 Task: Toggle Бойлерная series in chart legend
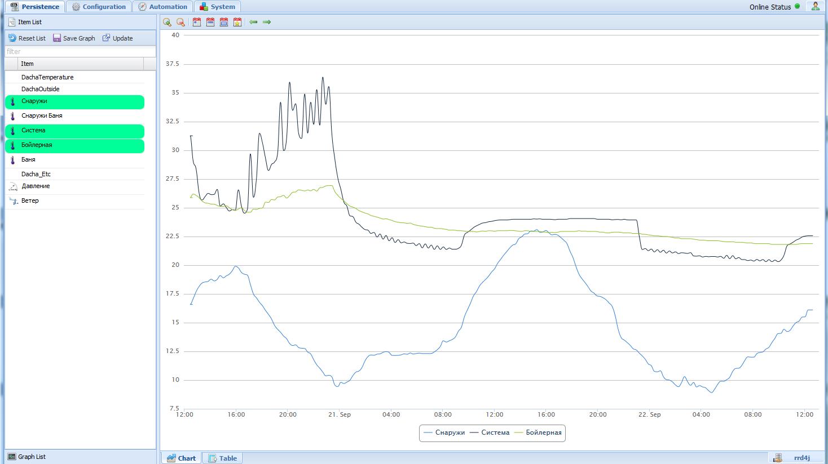[x=538, y=432]
